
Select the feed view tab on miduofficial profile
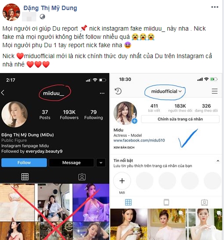(x=166, y=202)
